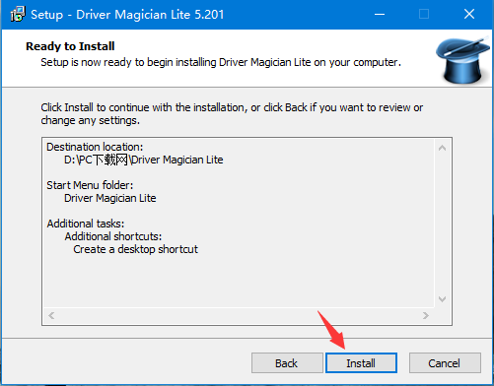Click the 'Ready to Install' heading
Viewport: 494px width, 386px height.
tap(70, 46)
